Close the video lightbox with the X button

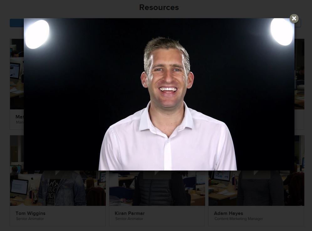point(294,18)
